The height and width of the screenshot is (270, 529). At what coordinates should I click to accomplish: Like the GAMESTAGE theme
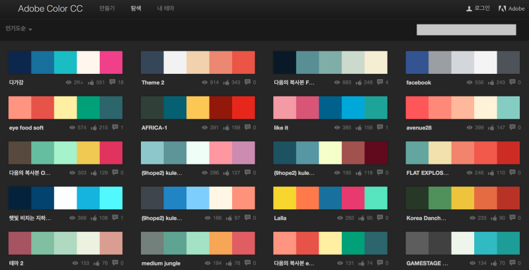tap(493, 263)
